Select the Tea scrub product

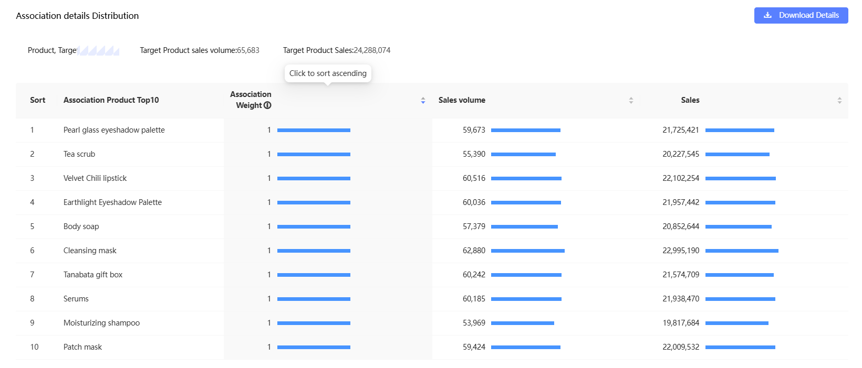point(79,154)
